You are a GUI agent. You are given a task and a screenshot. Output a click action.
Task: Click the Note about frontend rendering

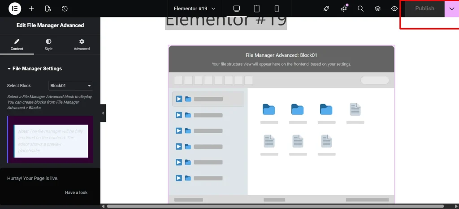[51, 141]
